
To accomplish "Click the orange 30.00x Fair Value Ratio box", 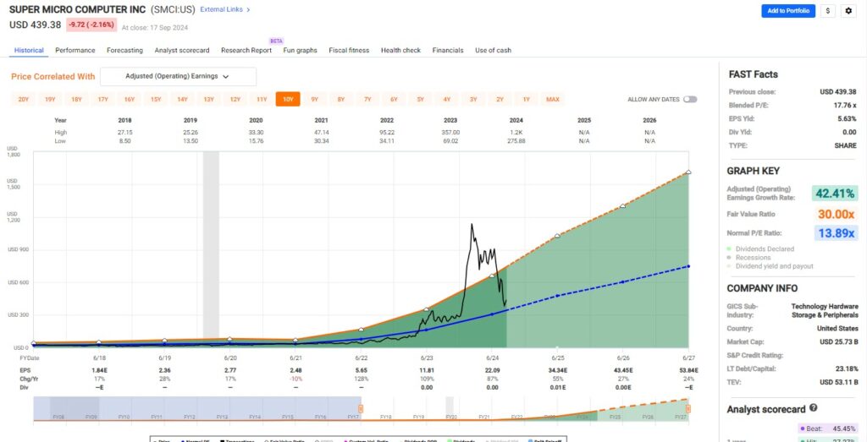I will (x=835, y=214).
